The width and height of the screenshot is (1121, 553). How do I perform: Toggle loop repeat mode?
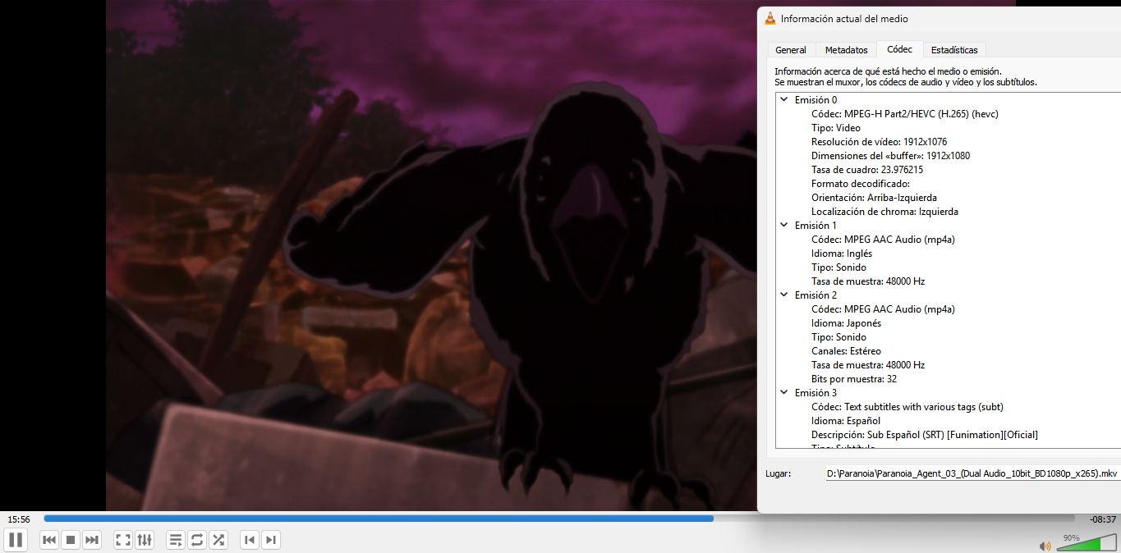click(x=197, y=540)
